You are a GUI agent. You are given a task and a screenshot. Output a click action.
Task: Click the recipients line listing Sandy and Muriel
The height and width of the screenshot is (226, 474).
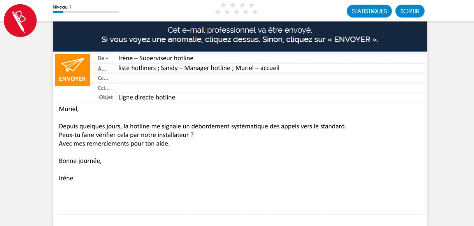199,68
